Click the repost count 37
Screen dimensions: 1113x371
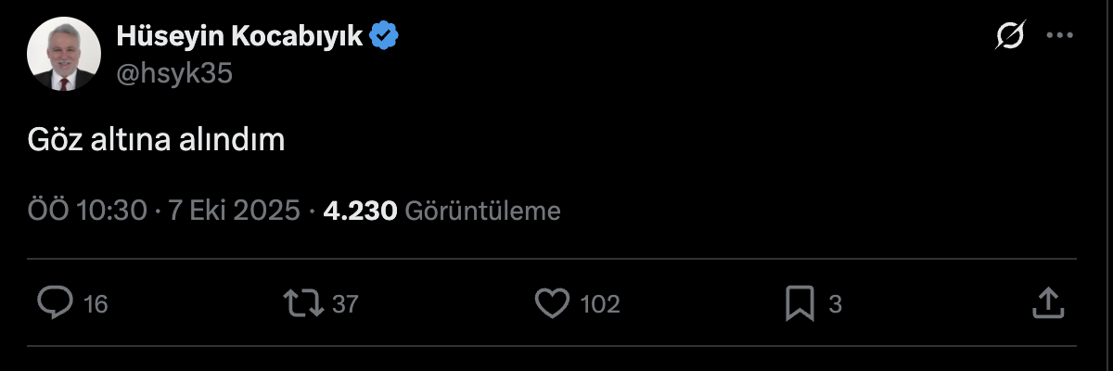[x=345, y=304]
